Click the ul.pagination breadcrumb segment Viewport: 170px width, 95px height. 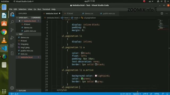coord(90,18)
